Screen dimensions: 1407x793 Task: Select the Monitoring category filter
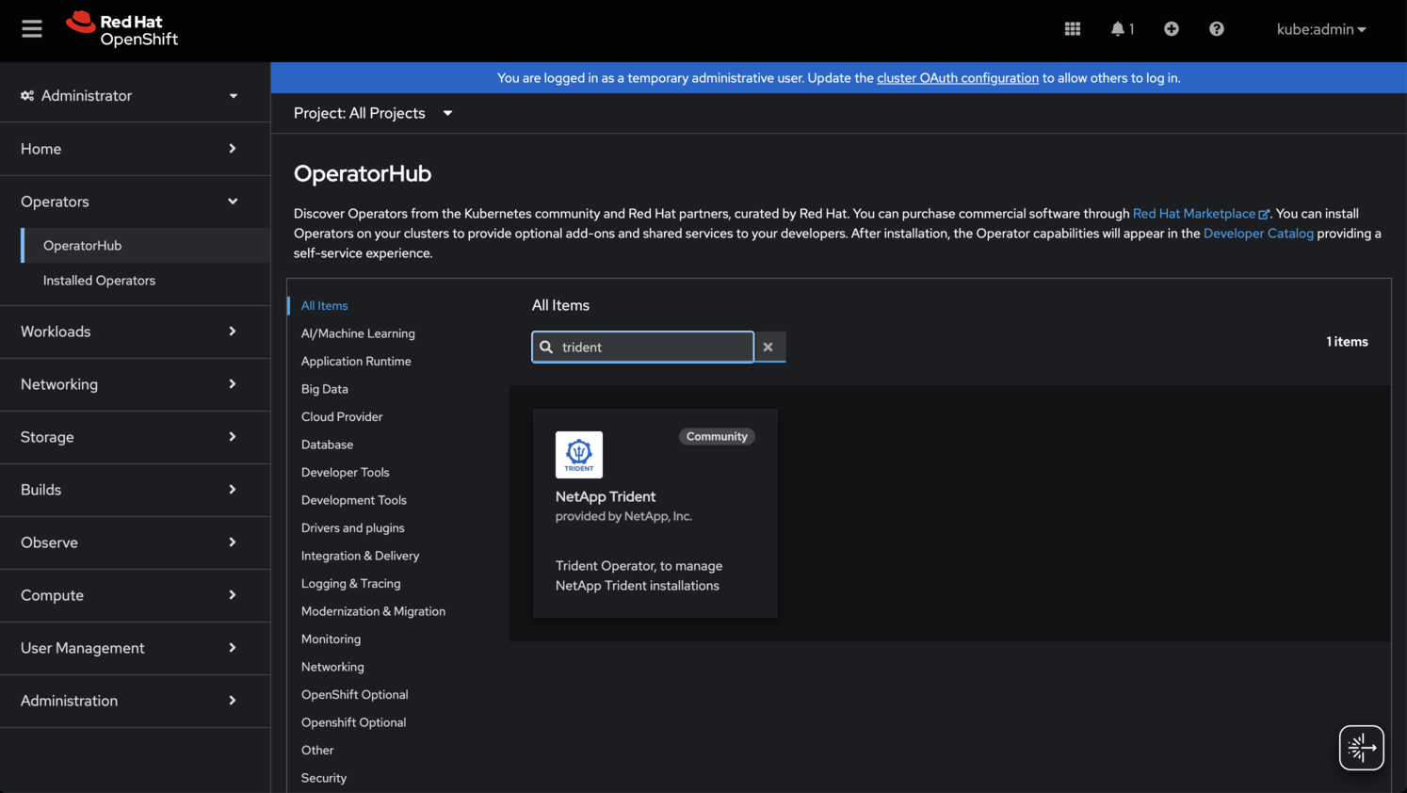pyautogui.click(x=331, y=639)
